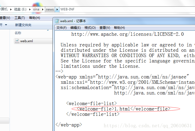This screenshot has height=131, width=195.
Task: Click the </welcome-file-list> closing tag line
Action: pos(93,114)
